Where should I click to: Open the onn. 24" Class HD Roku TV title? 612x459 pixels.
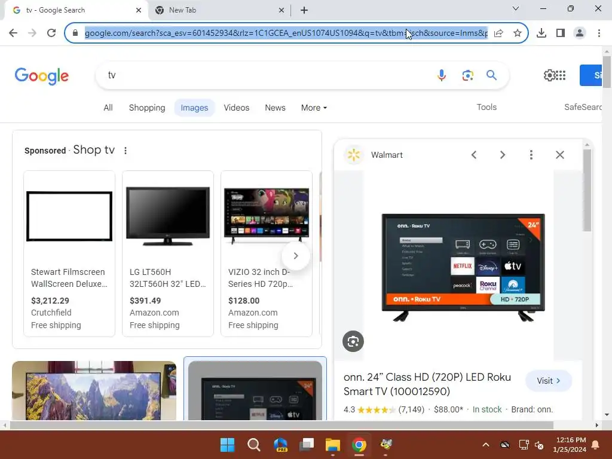pyautogui.click(x=427, y=384)
